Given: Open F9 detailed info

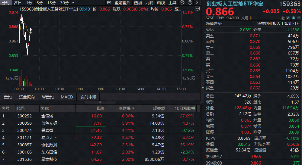Looking at the screenshot, I should [109, 3].
